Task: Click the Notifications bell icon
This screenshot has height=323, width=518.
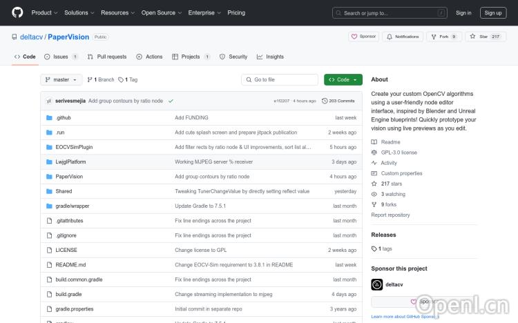Action: coord(389,37)
